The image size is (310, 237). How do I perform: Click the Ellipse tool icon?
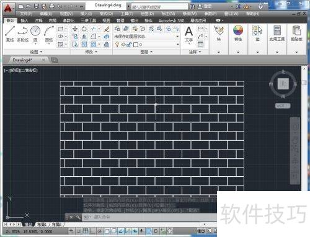60,37
